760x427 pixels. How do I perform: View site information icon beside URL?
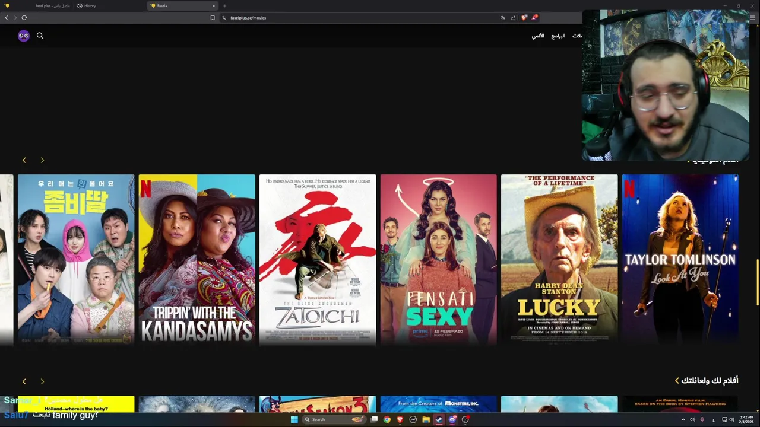tap(224, 18)
